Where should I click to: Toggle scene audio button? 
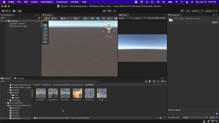click(x=103, y=18)
